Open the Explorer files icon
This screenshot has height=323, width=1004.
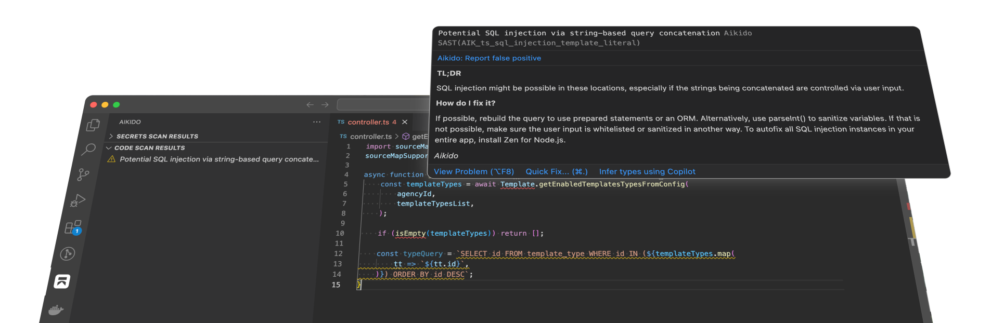[x=93, y=125]
